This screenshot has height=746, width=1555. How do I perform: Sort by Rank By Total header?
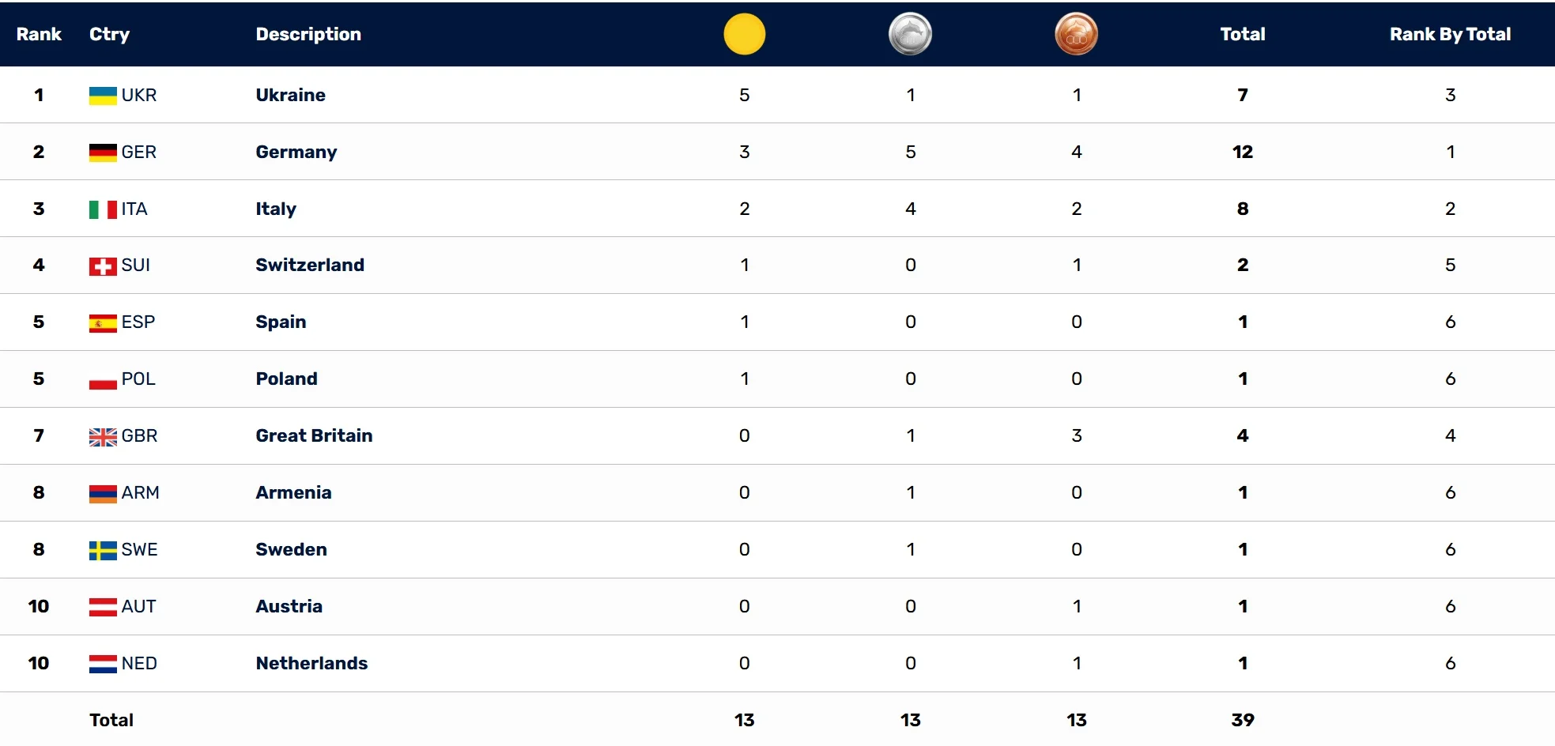coord(1450,34)
